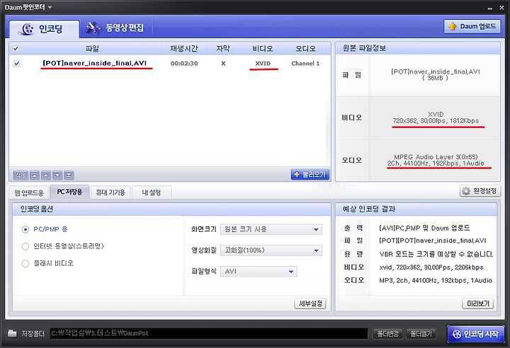The height and width of the screenshot is (348, 510).
Task: Click the 폴더변경 change folder button
Action: [x=387, y=334]
